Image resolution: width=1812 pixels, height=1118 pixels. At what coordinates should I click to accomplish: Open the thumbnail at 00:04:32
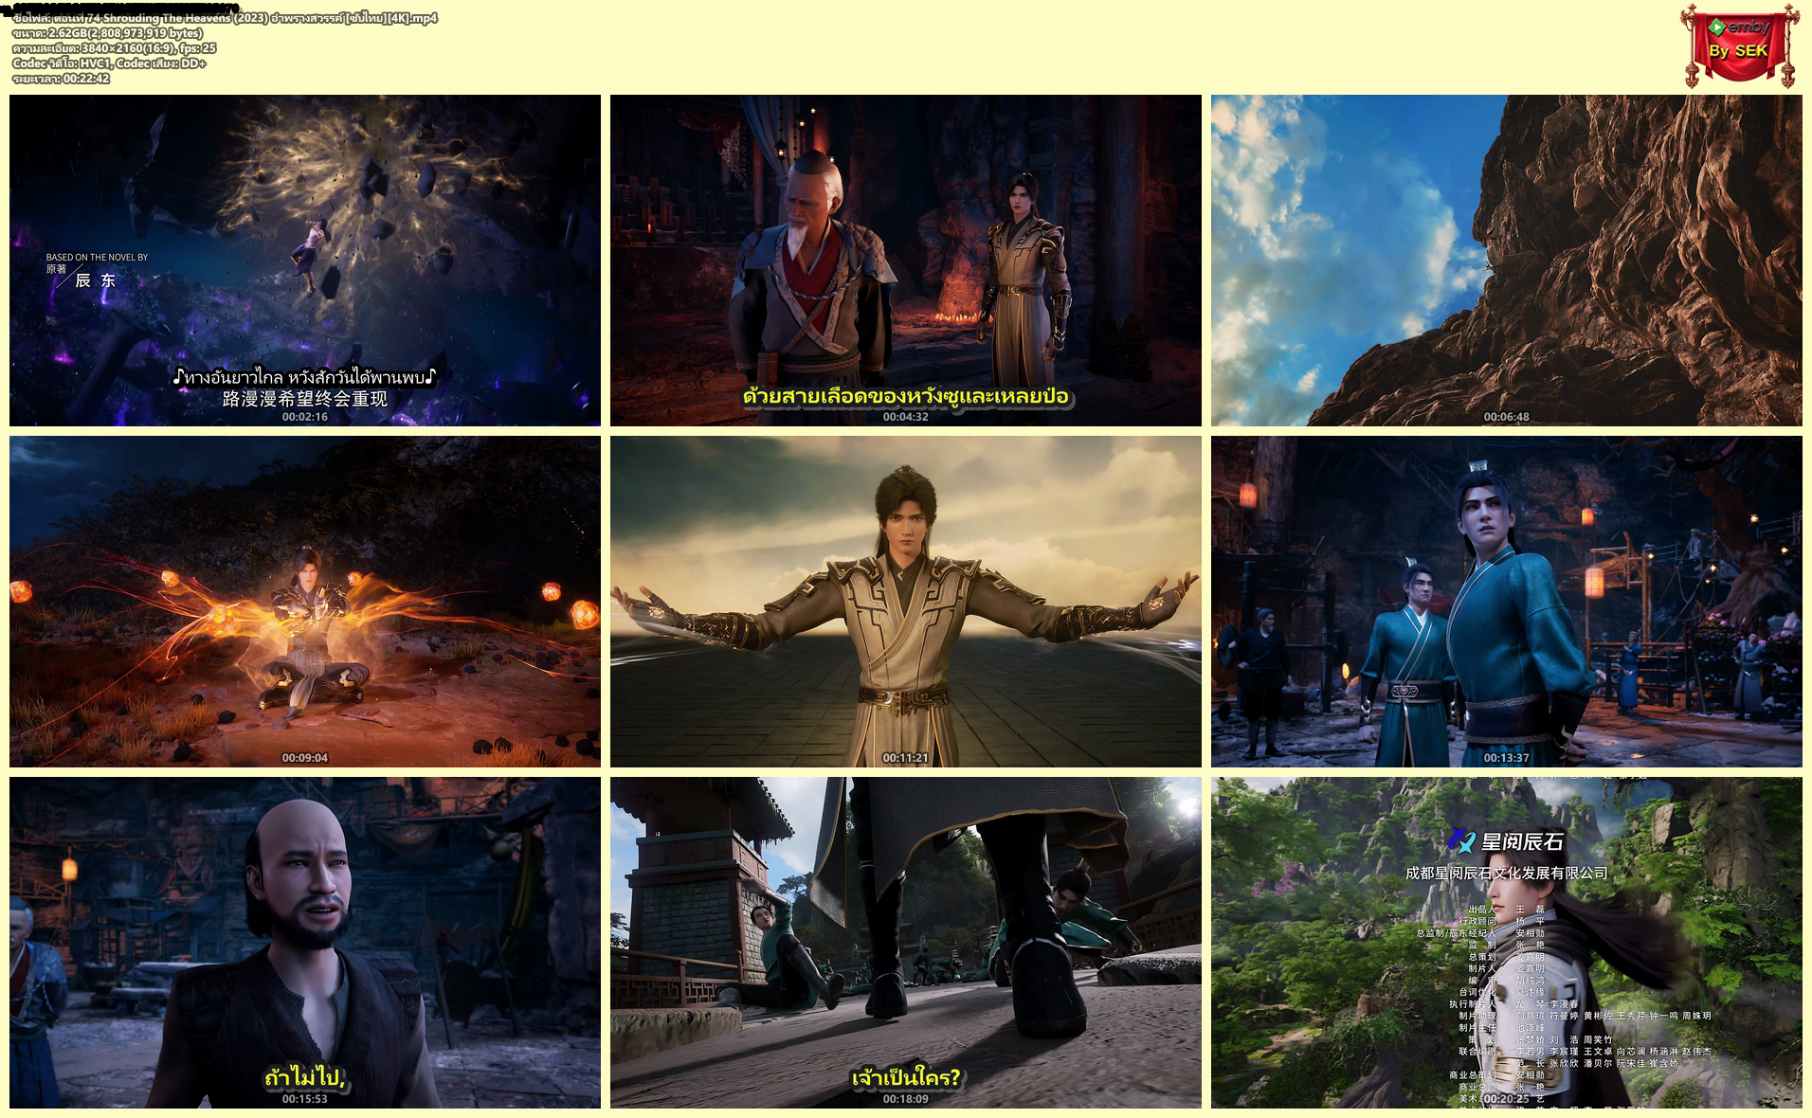click(906, 261)
